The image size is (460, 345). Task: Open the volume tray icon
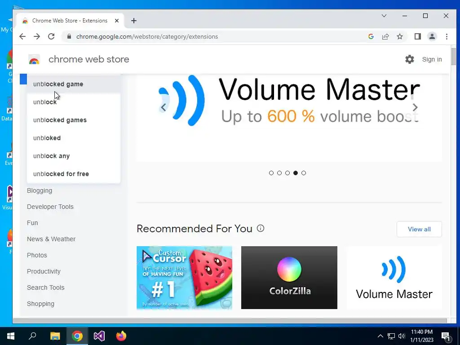point(402,336)
